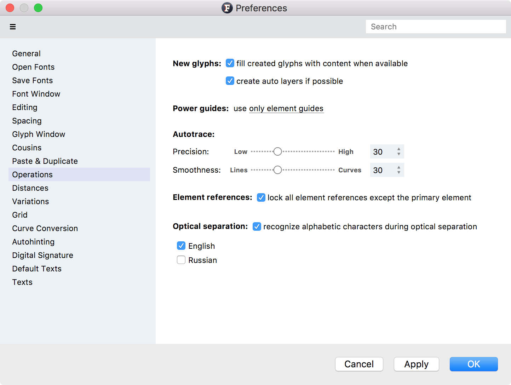
Task: Open the Editing preferences page
Action: [x=79, y=107]
